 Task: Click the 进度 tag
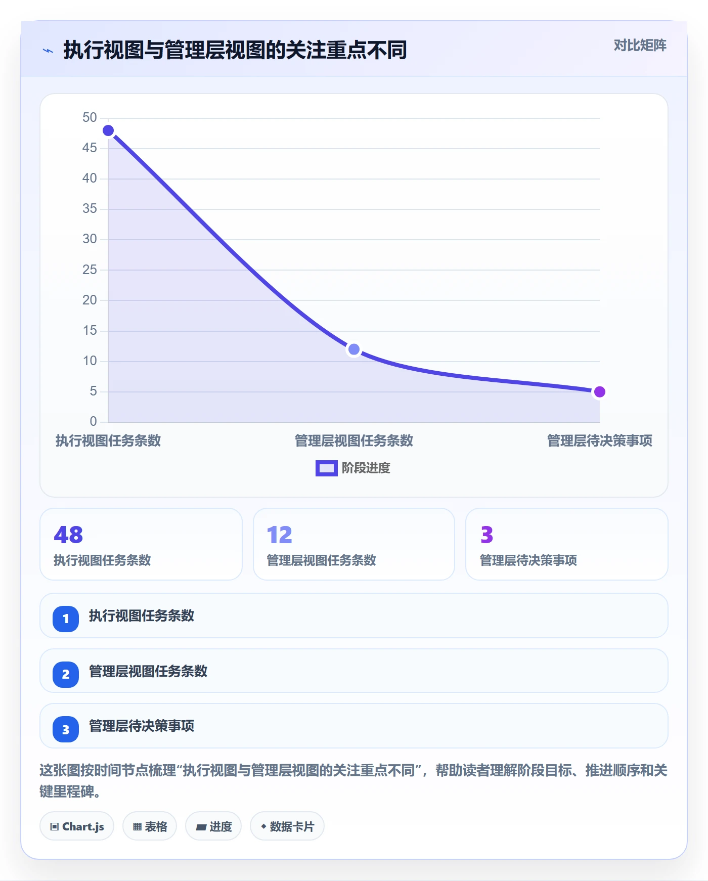click(x=213, y=826)
